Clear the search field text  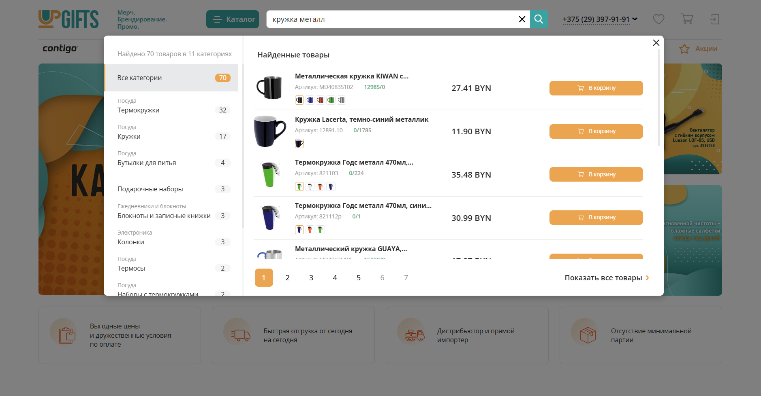522,19
